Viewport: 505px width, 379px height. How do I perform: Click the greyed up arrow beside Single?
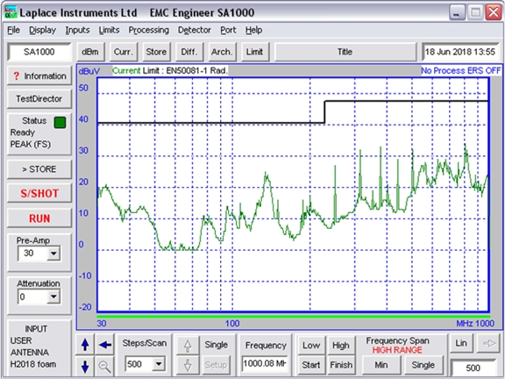coord(188,346)
